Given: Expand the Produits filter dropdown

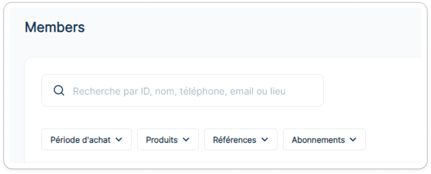Looking at the screenshot, I should [168, 139].
